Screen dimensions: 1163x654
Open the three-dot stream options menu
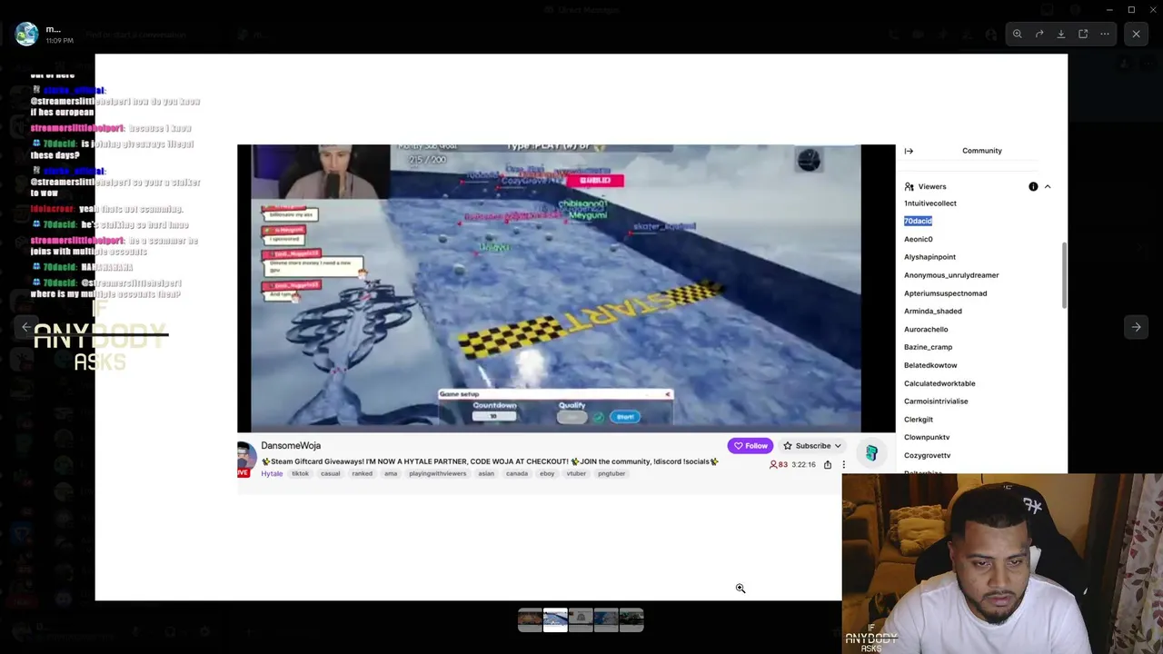843,464
